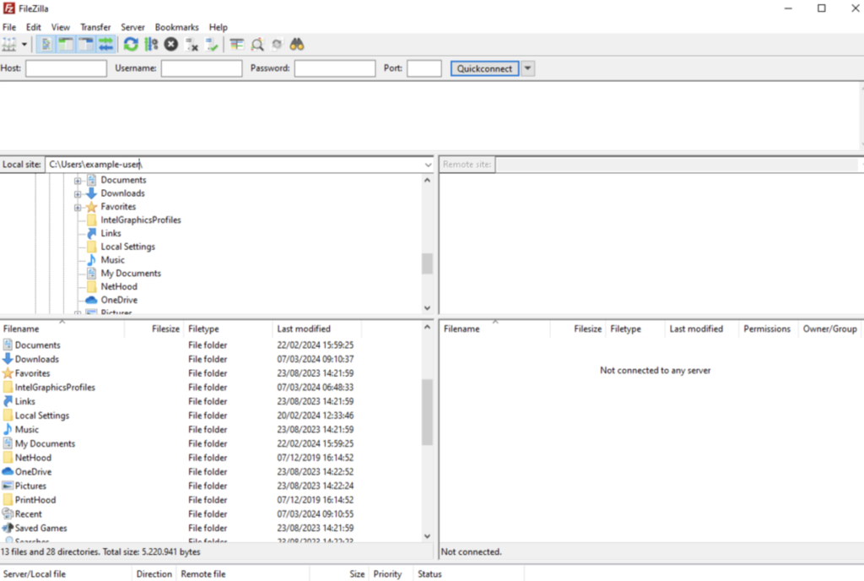Open the Bookmarks menu
The width and height of the screenshot is (864, 581).
click(x=176, y=27)
